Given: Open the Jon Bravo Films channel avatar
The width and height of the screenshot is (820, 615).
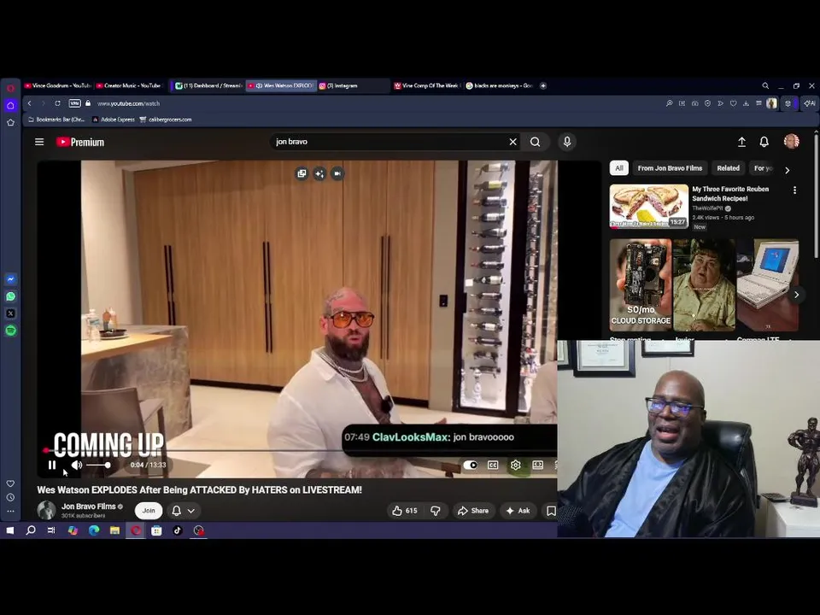Looking at the screenshot, I should pos(46,511).
